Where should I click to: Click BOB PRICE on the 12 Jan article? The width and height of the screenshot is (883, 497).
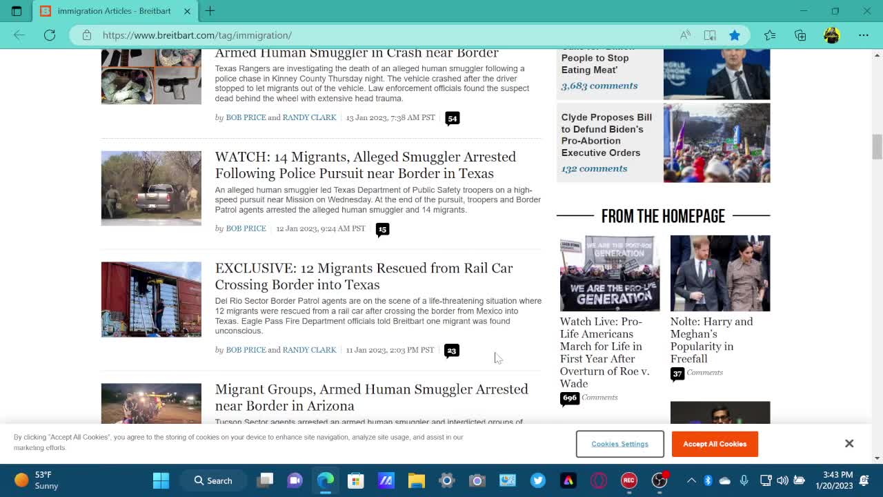coord(246,228)
